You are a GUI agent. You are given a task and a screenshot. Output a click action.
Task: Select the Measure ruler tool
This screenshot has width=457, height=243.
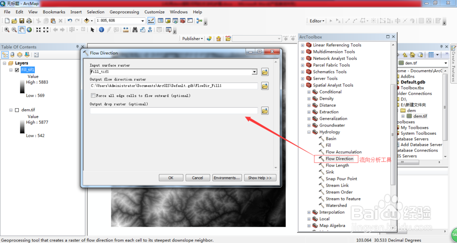click(x=126, y=30)
